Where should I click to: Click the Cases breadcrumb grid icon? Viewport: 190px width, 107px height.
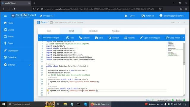click(x=39, y=22)
